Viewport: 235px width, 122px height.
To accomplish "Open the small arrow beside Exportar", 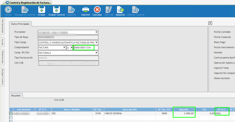I will (x=78, y=11).
